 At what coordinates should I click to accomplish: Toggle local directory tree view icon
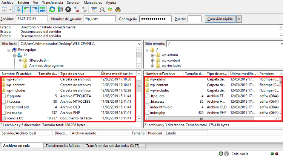point(26,9)
